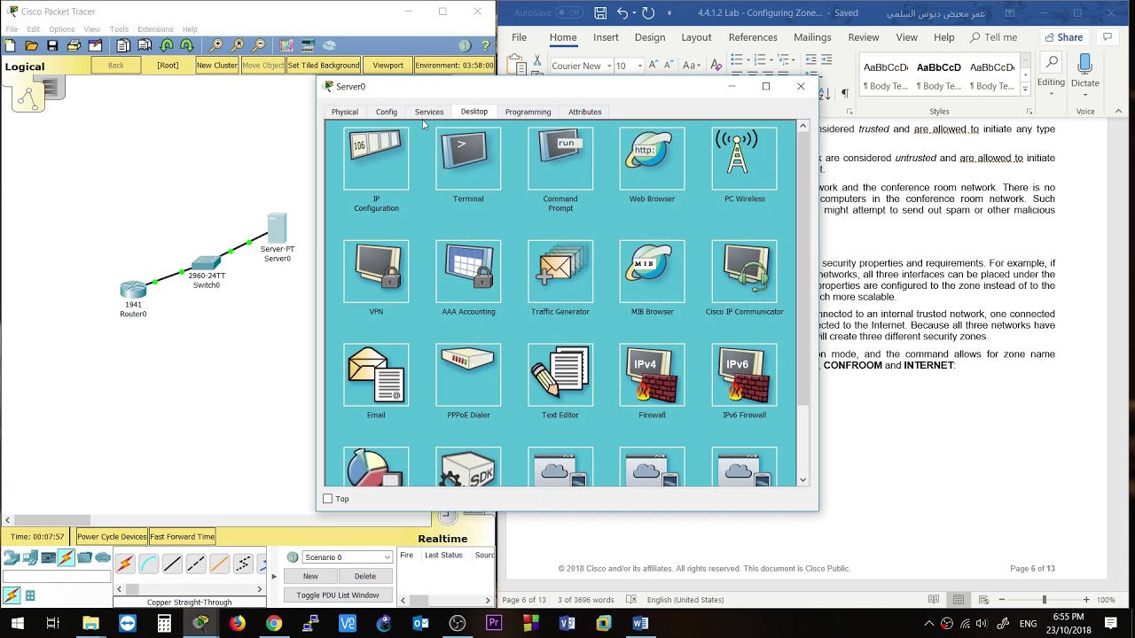Switch to the Programming tab
This screenshot has width=1135, height=638.
pos(528,112)
